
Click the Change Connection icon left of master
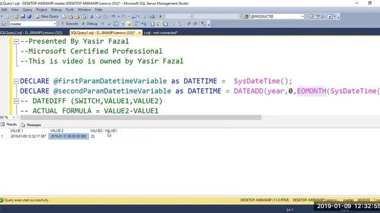(x=4, y=24)
